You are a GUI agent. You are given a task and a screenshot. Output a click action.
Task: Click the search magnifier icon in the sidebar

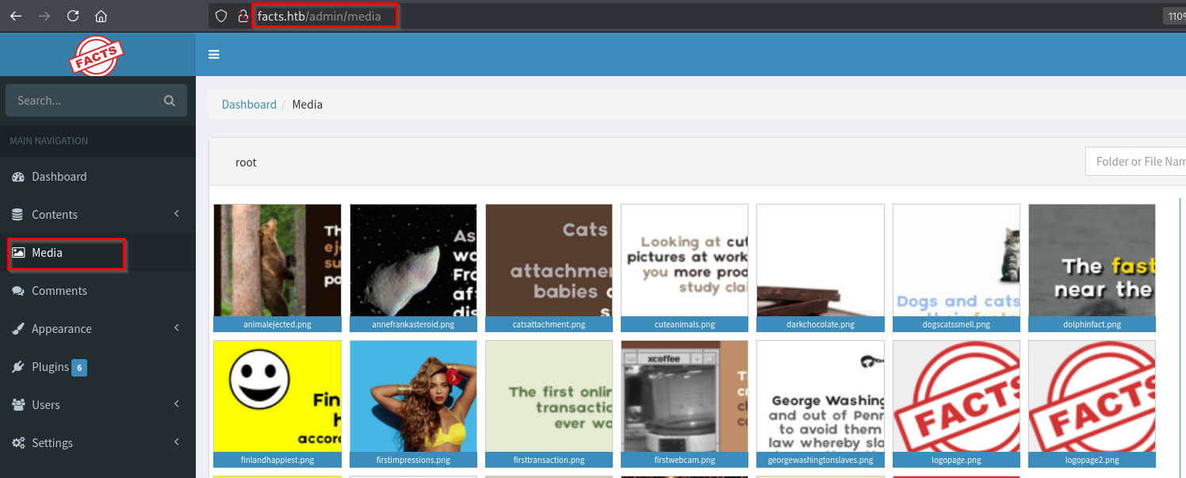click(169, 101)
